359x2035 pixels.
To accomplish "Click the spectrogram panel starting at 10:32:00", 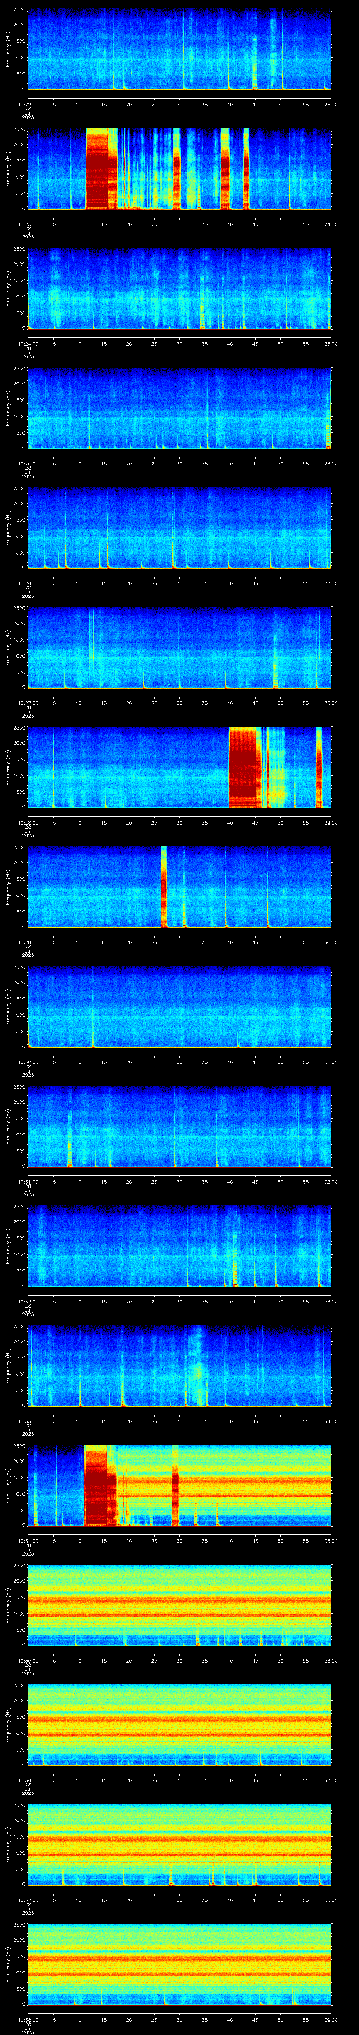I will tap(180, 1247).
